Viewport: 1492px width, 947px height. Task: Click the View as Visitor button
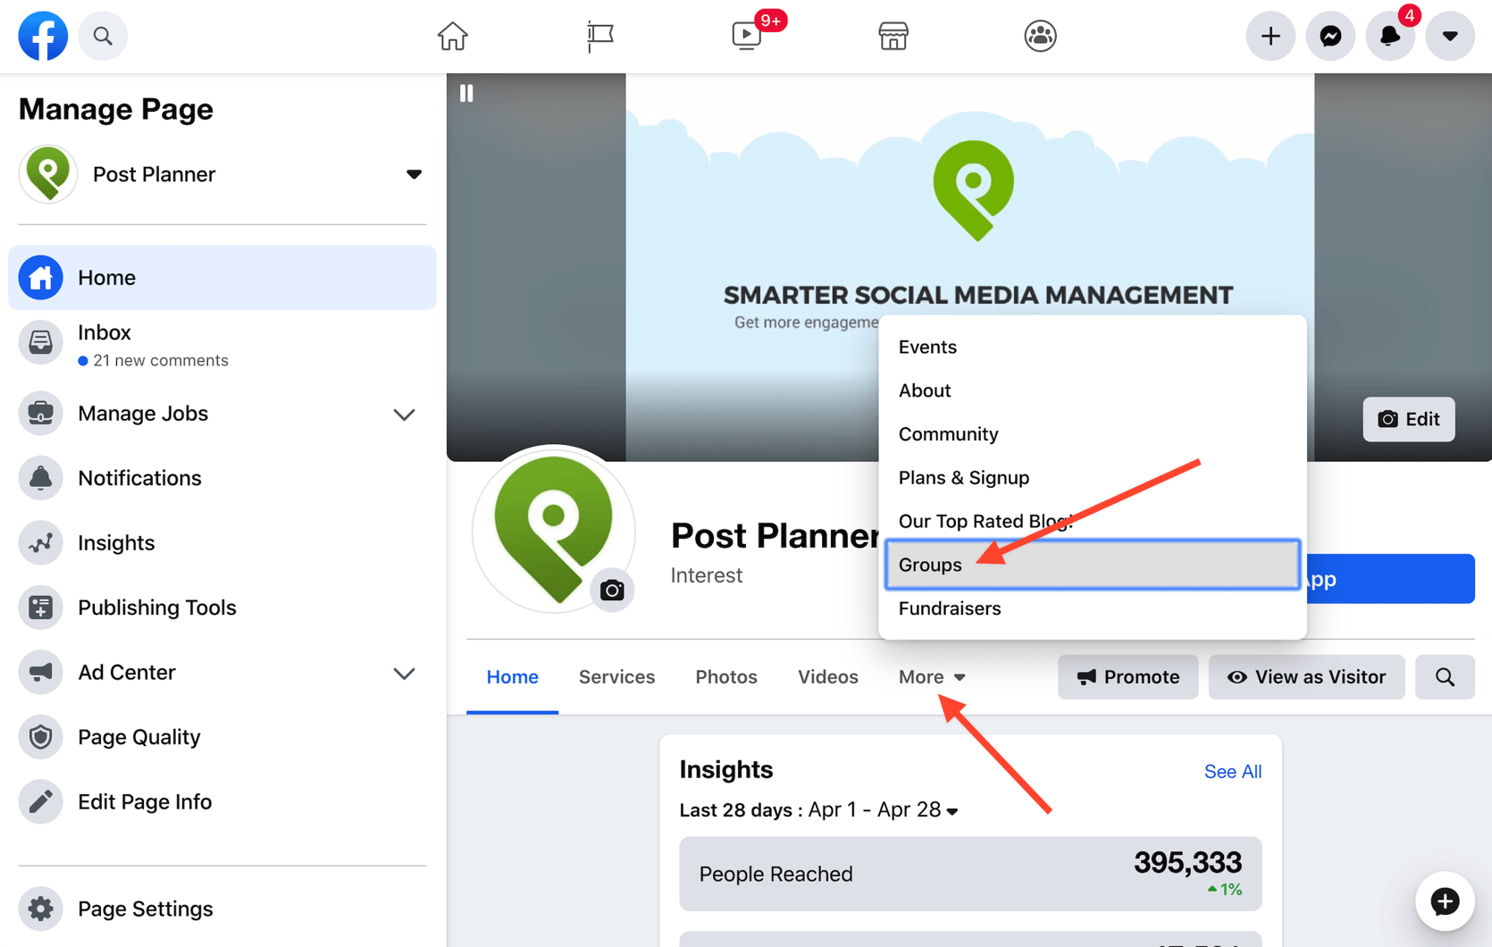coord(1305,676)
